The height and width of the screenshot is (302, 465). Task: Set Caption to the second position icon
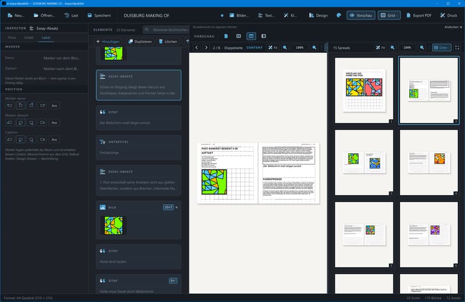tap(20, 139)
